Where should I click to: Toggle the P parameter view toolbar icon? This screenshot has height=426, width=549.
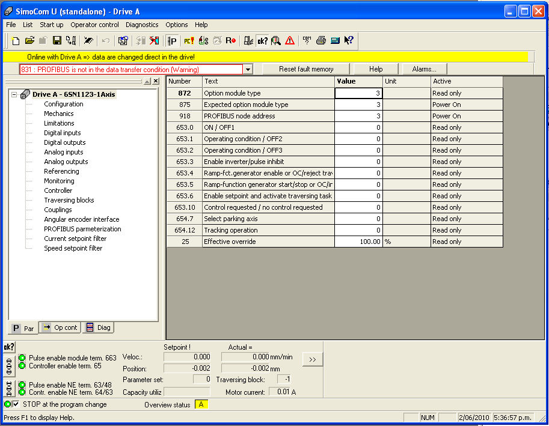[172, 41]
